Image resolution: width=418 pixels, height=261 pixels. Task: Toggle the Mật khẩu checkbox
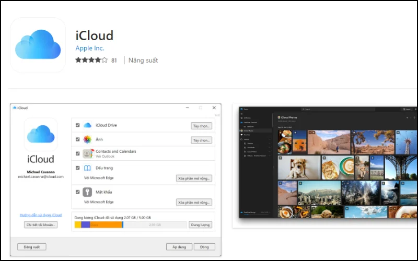77,192
